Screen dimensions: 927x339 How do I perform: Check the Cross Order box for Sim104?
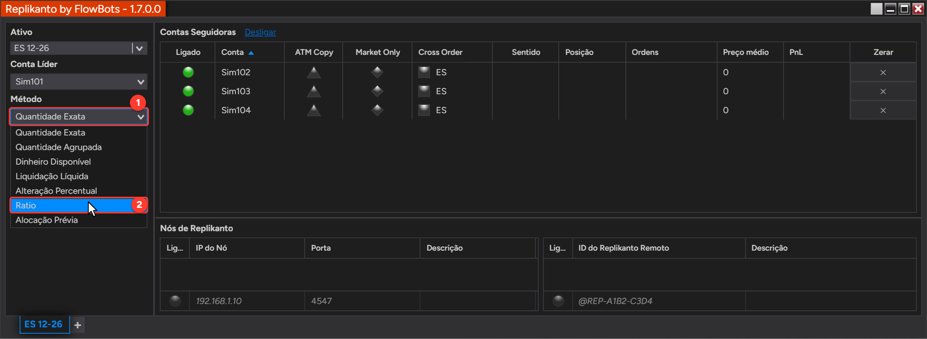[x=424, y=110]
